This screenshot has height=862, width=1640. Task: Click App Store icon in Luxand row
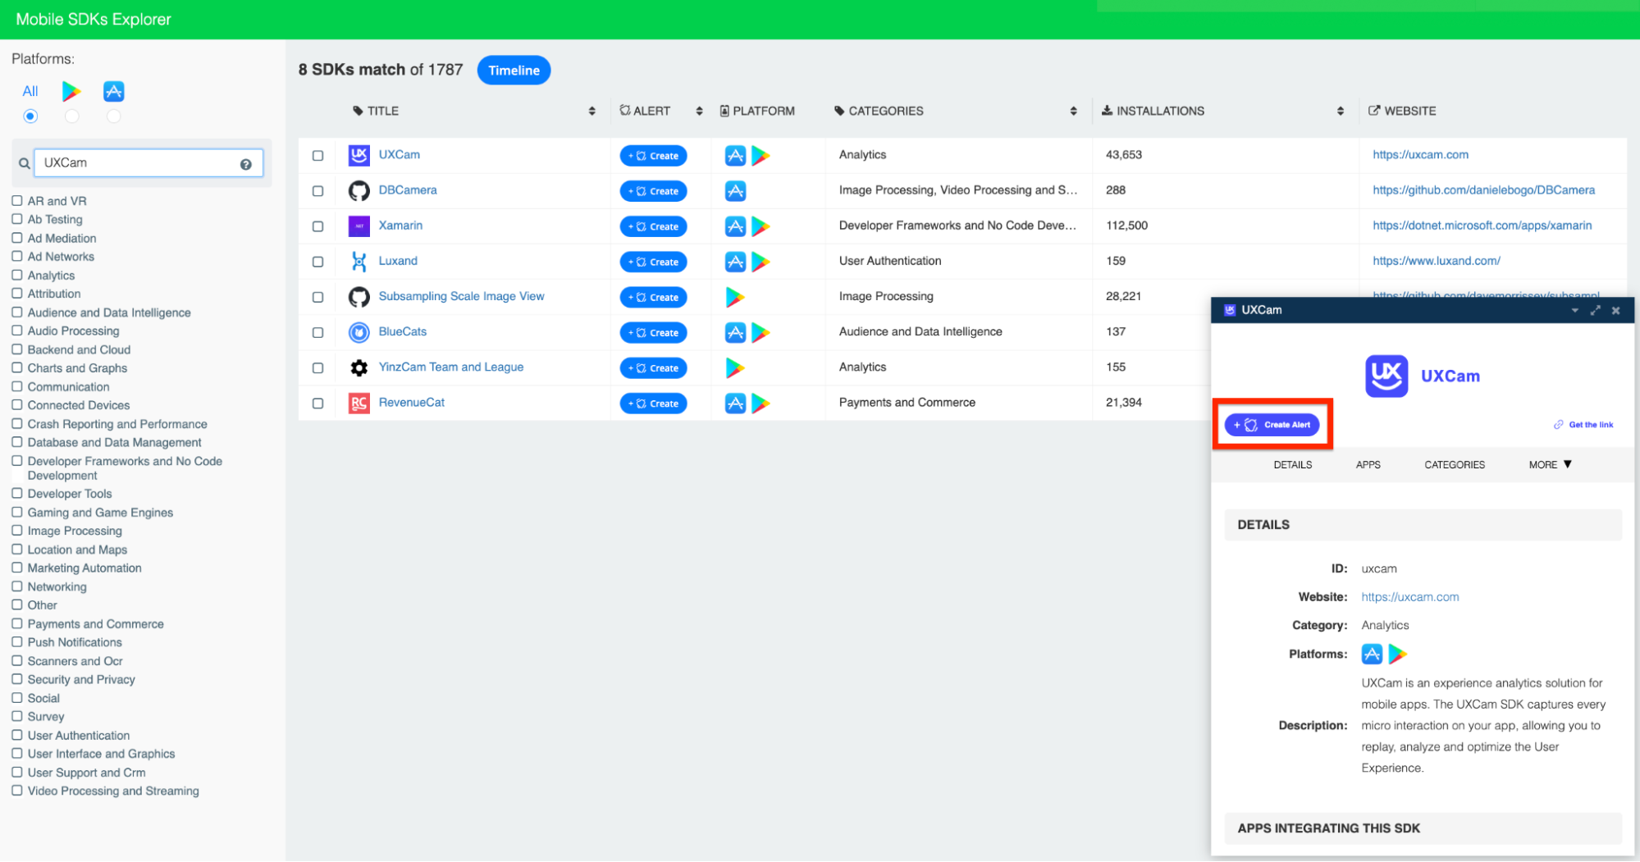tap(735, 262)
